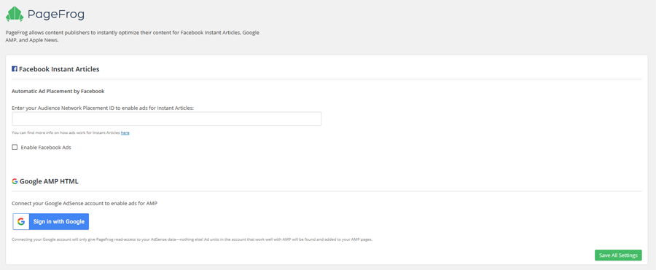Viewport: 656px width, 270px height.
Task: Click the Google icon beside AMP HTML heading
Action: (15, 181)
